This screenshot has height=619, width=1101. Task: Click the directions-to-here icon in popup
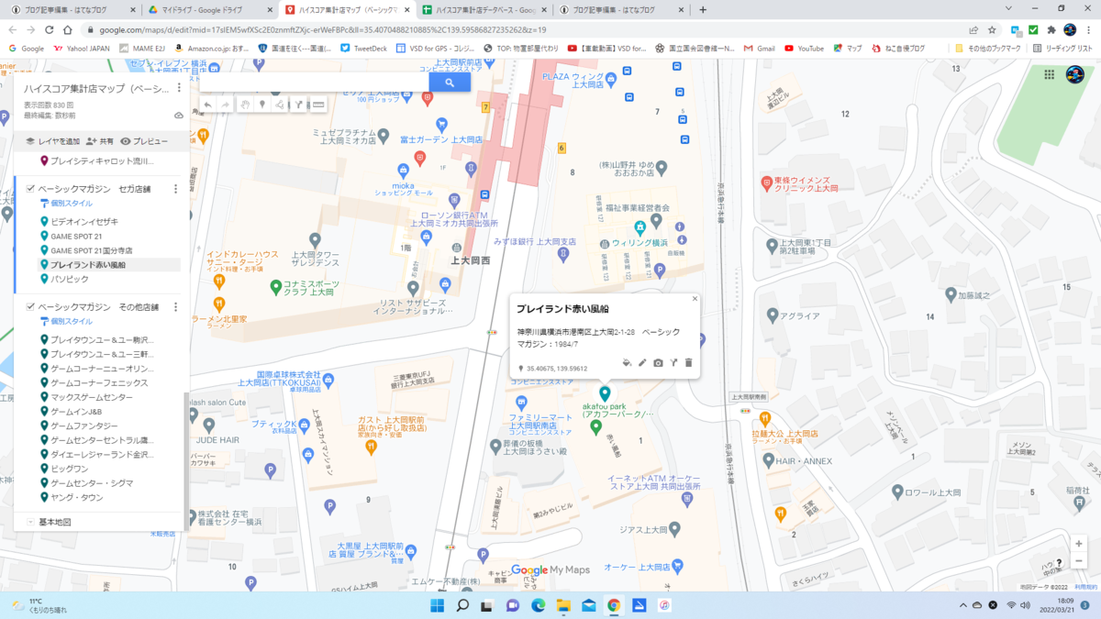coord(673,363)
